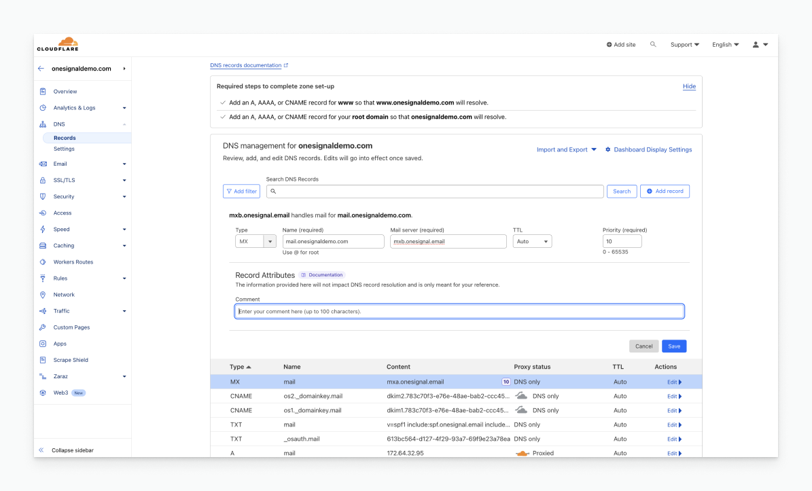
Task: Click the DNS network icon in sidebar
Action: coord(43,124)
